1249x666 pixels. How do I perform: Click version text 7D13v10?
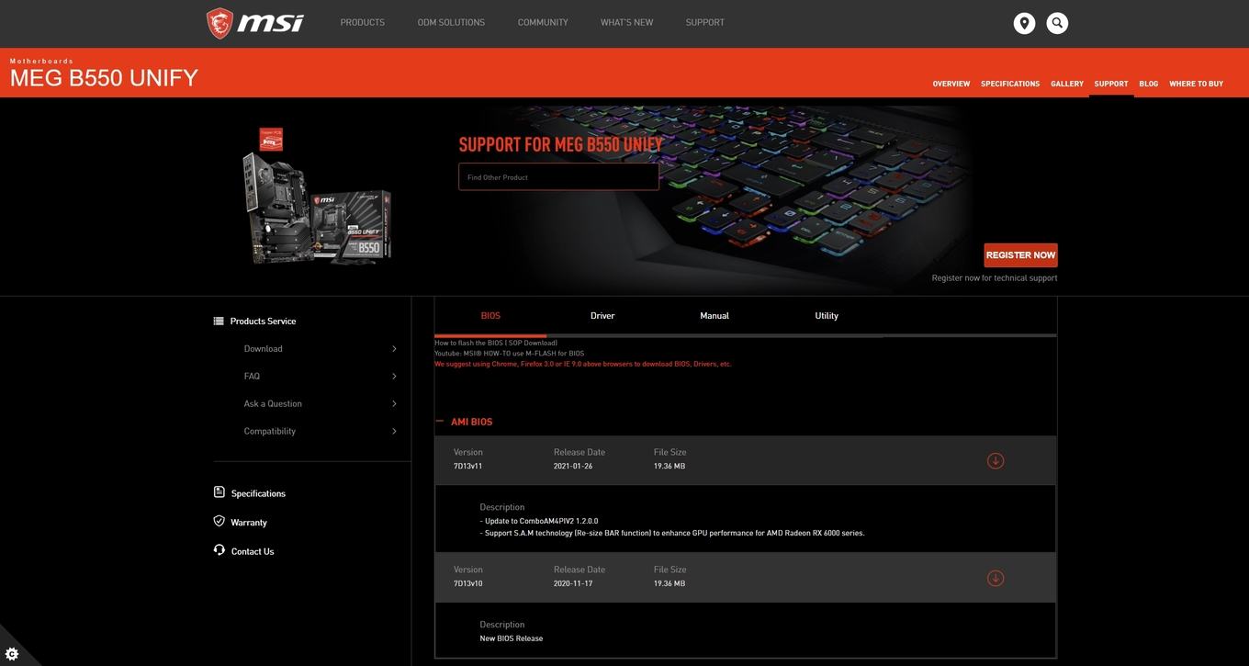(467, 584)
